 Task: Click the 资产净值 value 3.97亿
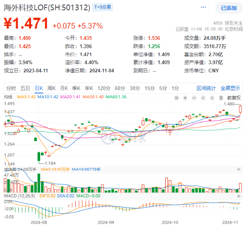[216, 62]
